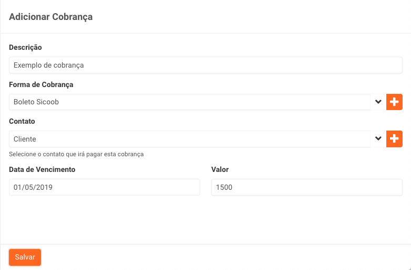This screenshot has height=270, width=411.
Task: Select the Valor input containing 1500
Action: (306, 187)
